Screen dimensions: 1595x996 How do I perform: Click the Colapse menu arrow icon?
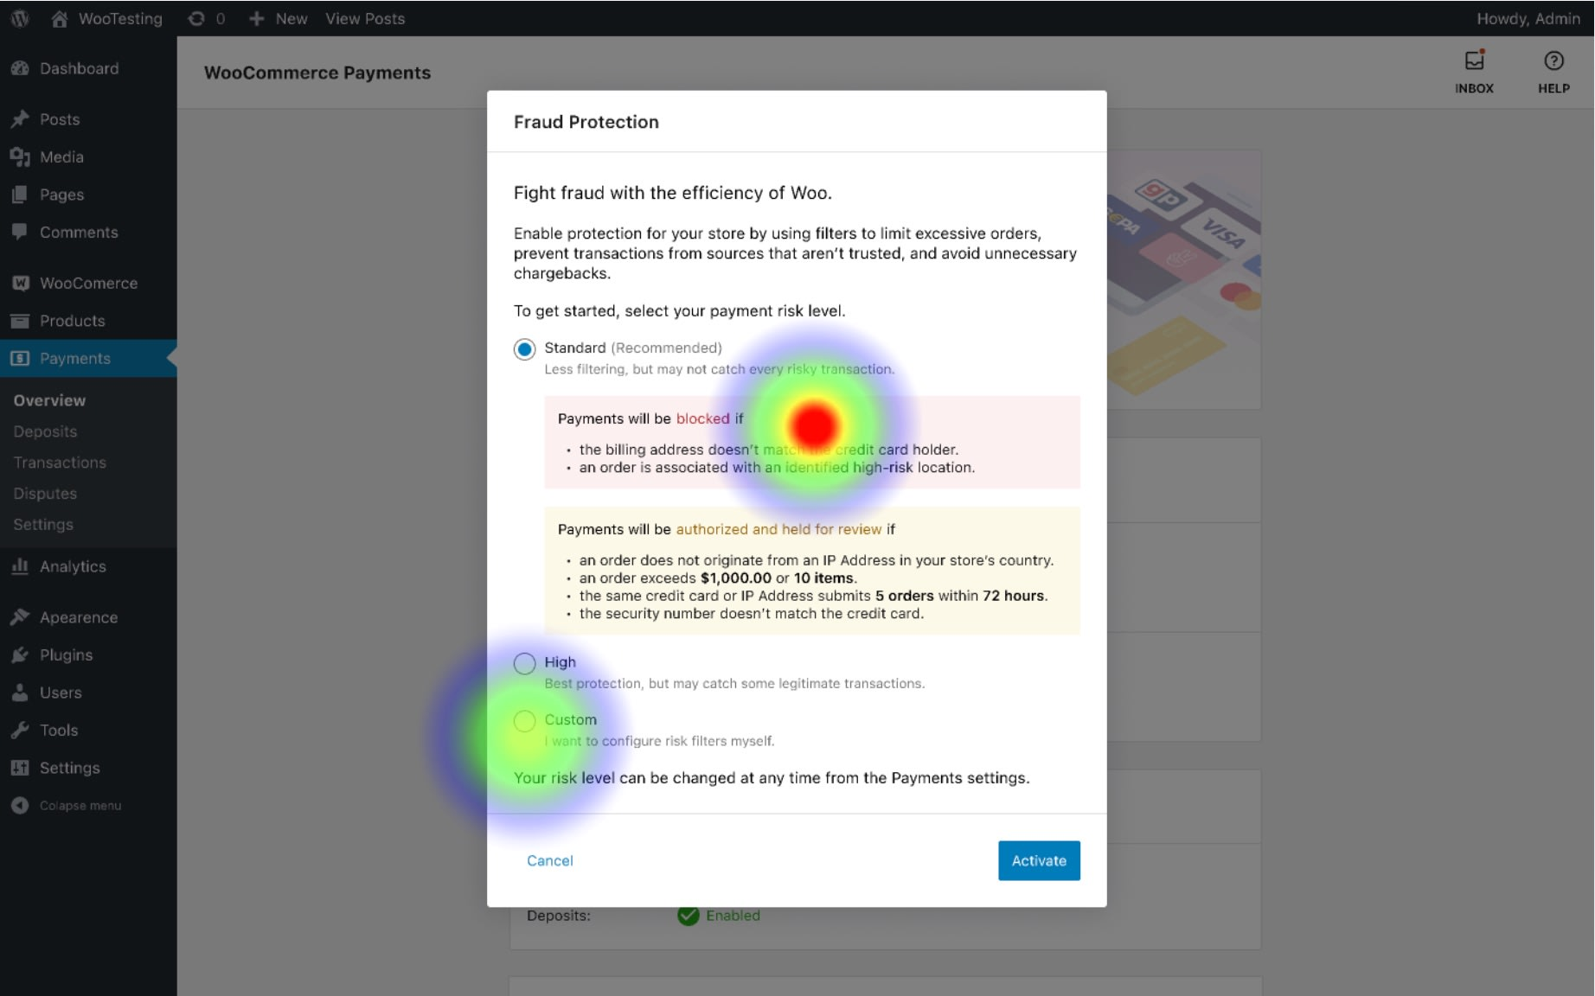pyautogui.click(x=20, y=805)
